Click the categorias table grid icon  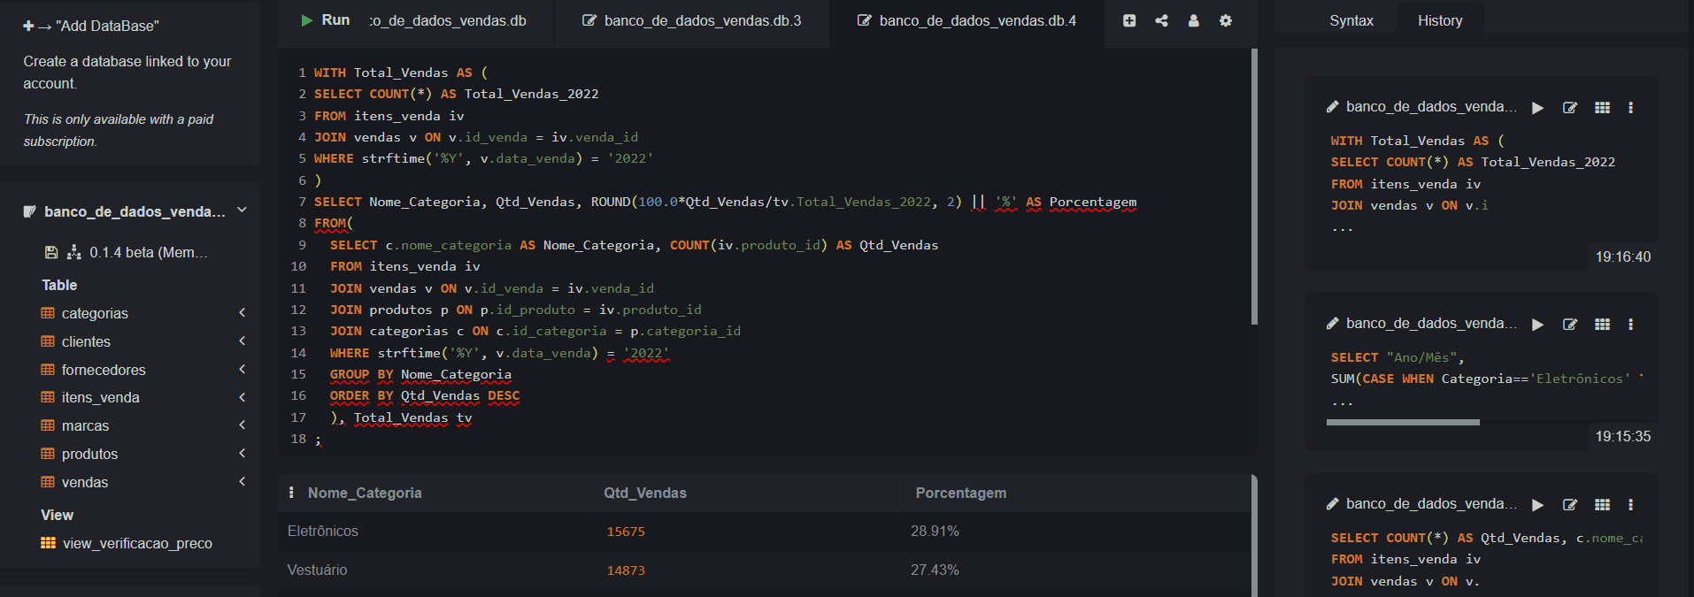[x=48, y=313]
